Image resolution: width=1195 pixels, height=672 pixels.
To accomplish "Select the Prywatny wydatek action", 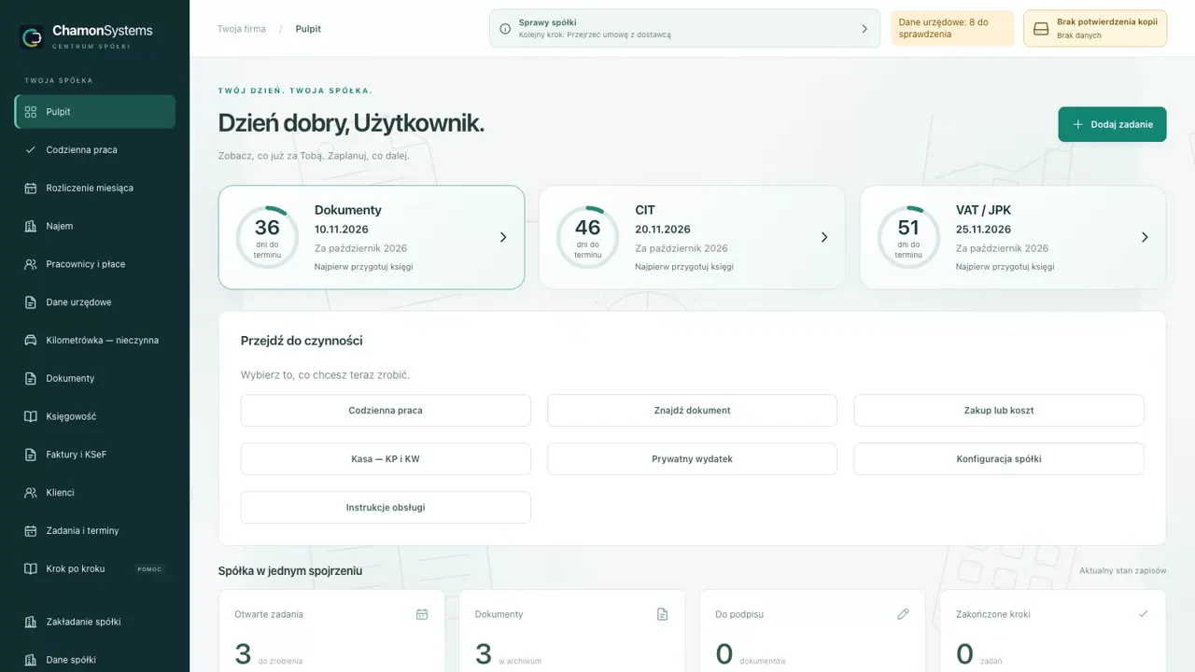I will (692, 459).
